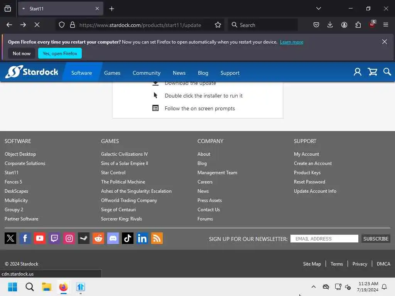Open Product Keys link
The image size is (395, 296).
[x=307, y=173]
